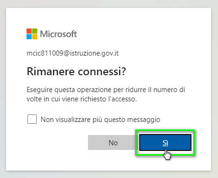The height and width of the screenshot is (178, 218).
Task: Decline staying signed in with No button
Action: coord(113,142)
